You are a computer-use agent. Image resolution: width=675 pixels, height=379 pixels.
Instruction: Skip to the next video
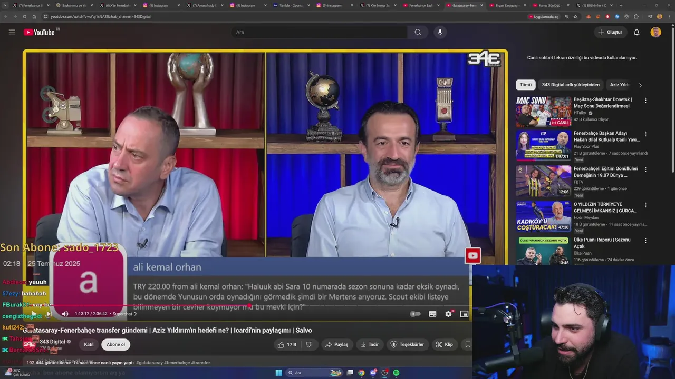(49, 314)
